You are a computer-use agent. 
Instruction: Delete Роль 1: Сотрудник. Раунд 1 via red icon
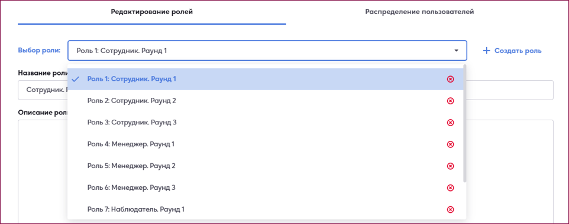450,79
